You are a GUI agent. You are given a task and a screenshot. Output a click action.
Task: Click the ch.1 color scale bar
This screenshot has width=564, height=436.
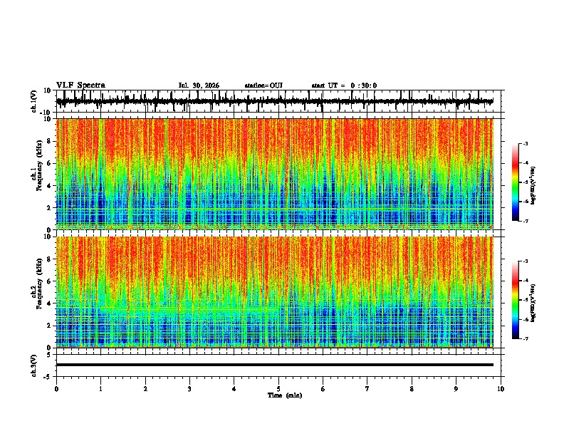[x=515, y=182]
